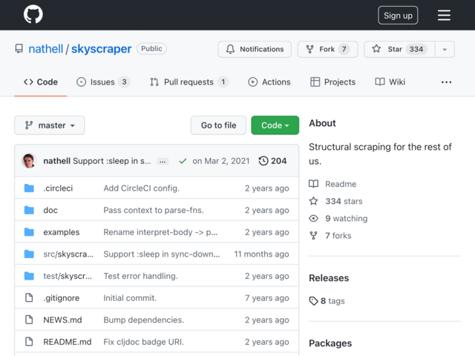Open the nathell owner link
This screenshot has height=356, width=475.
click(46, 49)
